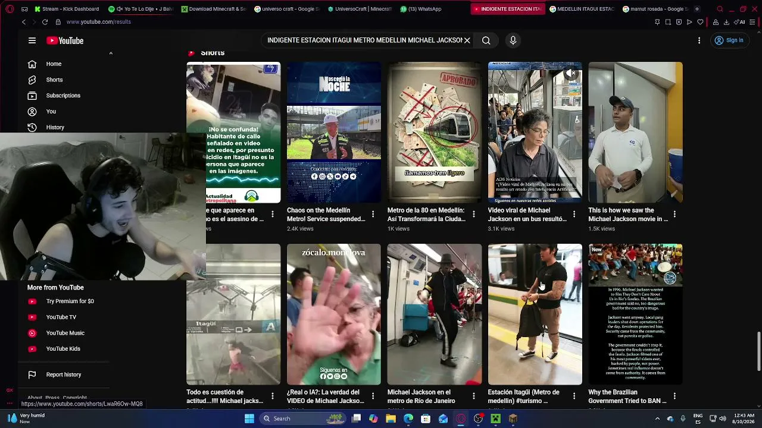Open Minecraft creeper icon on taskbar
Image resolution: width=762 pixels, height=428 pixels.
tap(495, 418)
